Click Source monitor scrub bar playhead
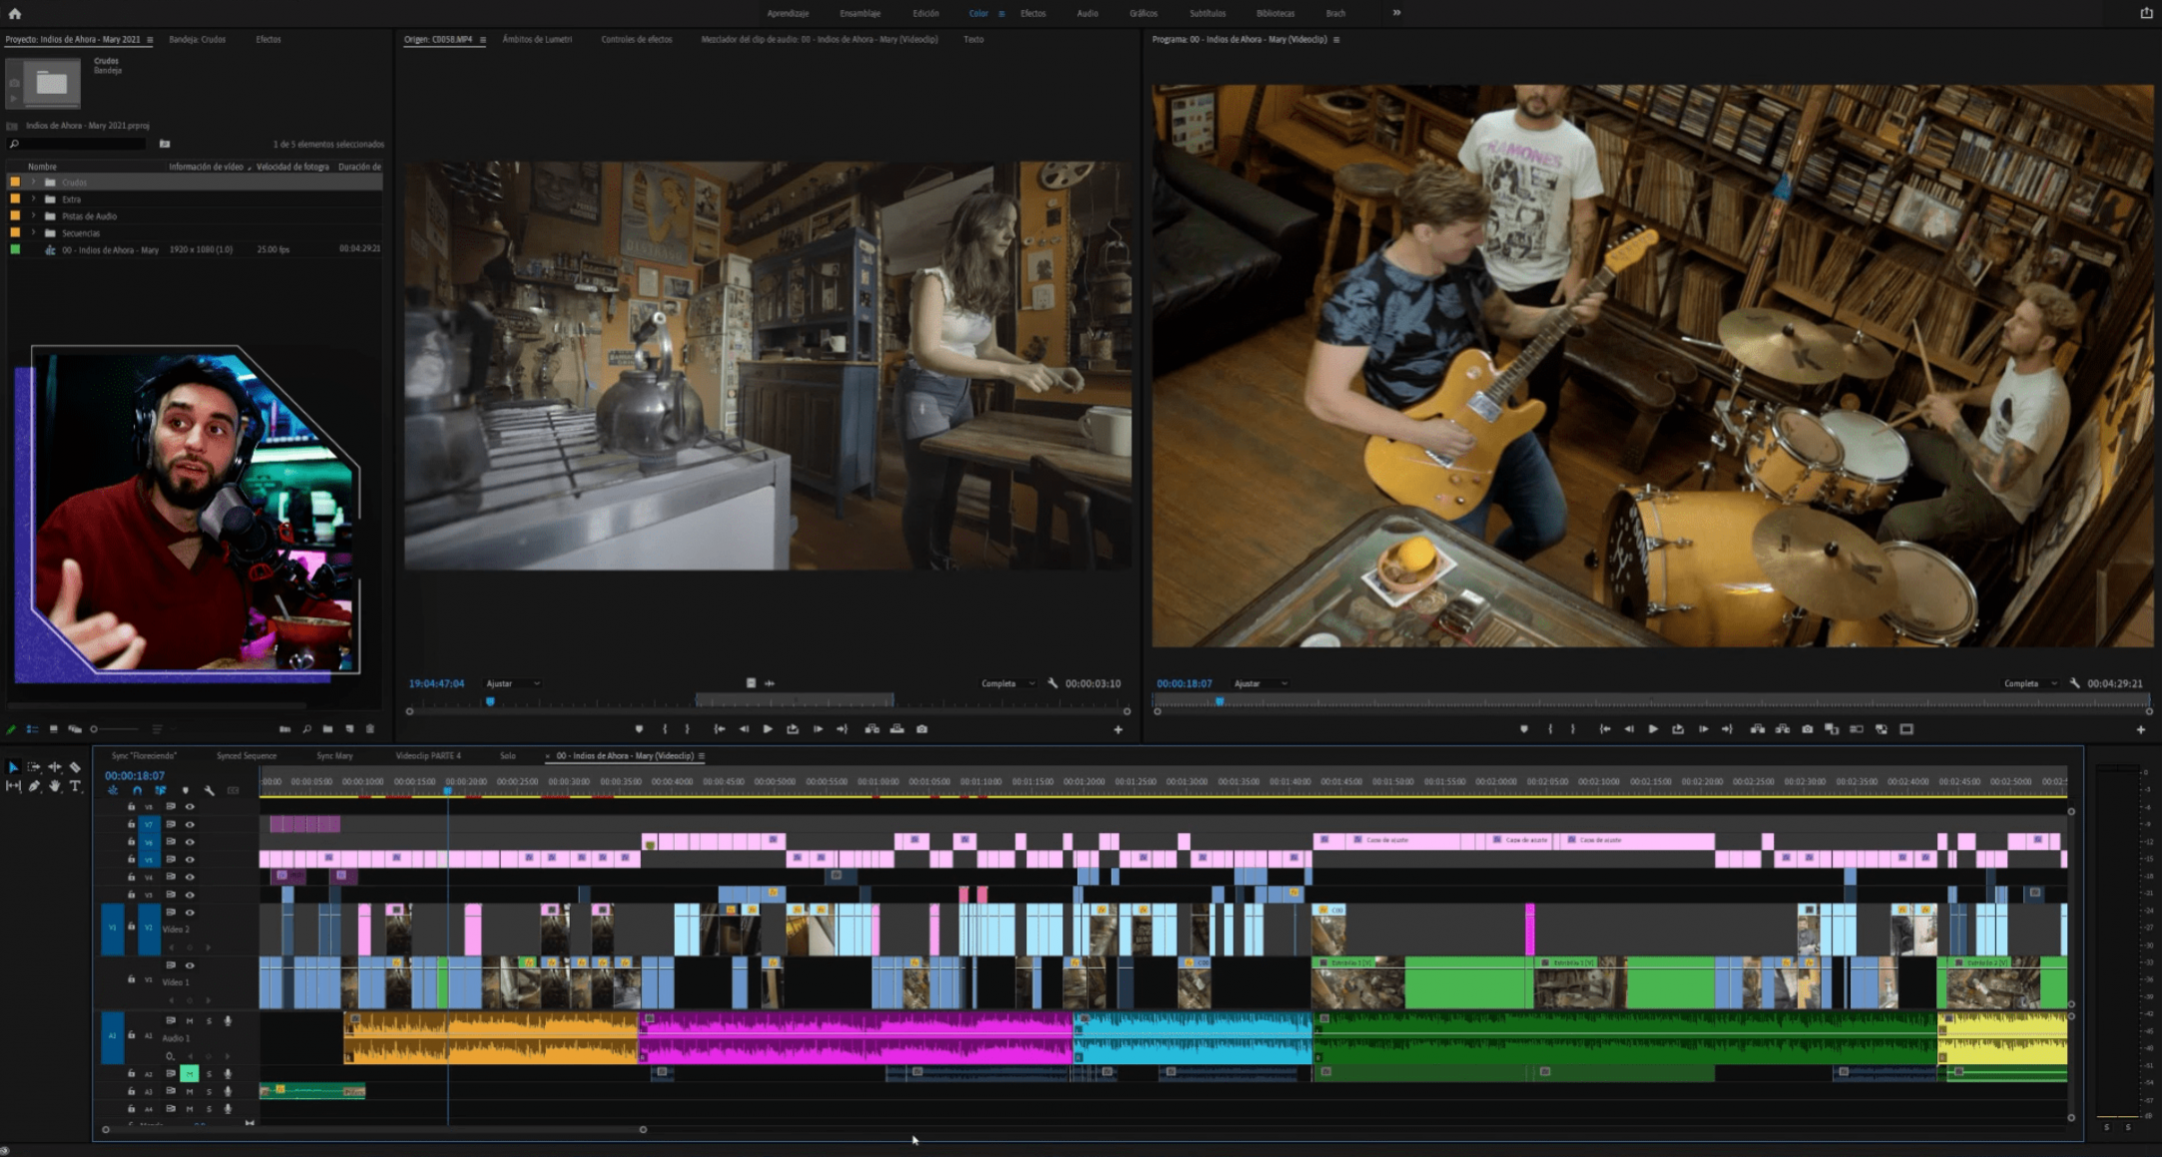The height and width of the screenshot is (1157, 2162). click(490, 702)
